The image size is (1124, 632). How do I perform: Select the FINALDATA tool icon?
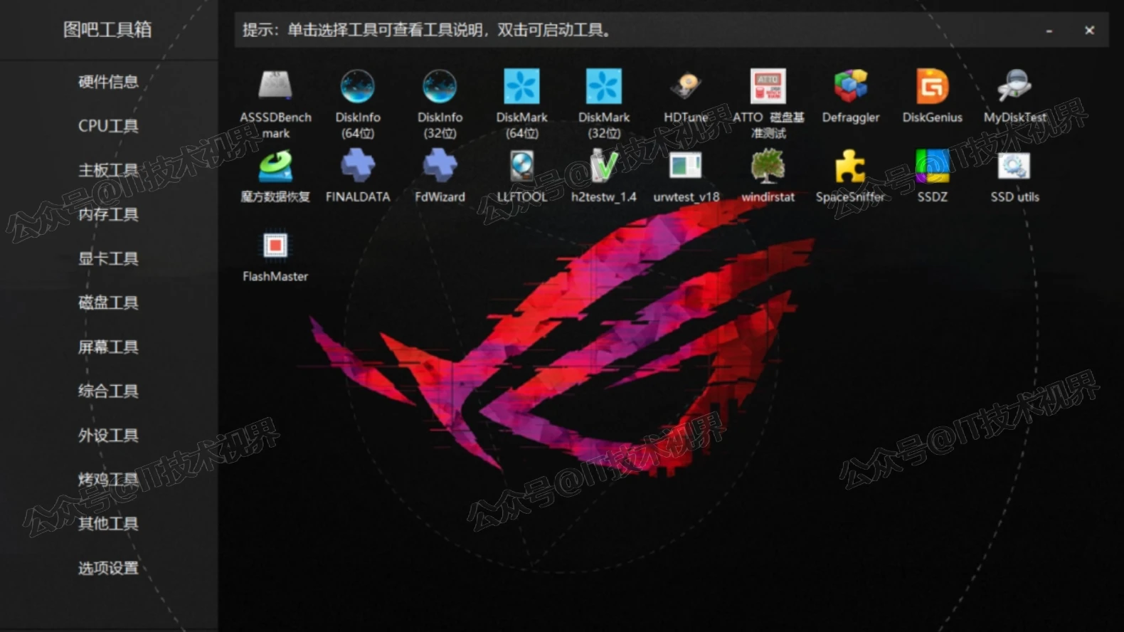click(358, 166)
